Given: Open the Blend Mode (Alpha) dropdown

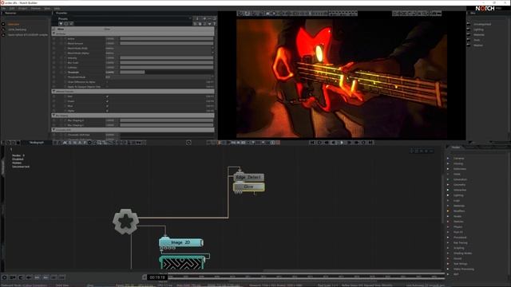Looking at the screenshot, I should click(160, 53).
